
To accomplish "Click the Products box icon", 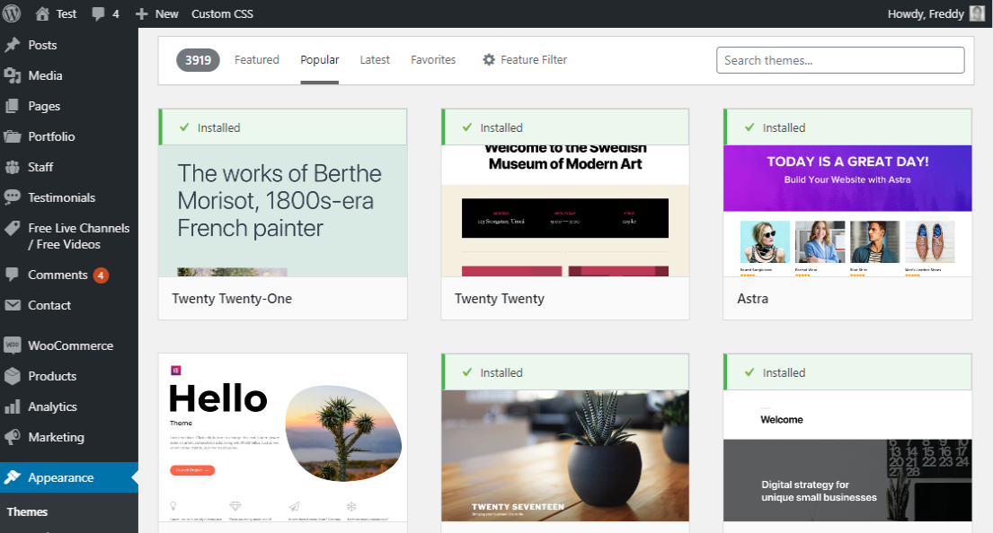I will 12,376.
